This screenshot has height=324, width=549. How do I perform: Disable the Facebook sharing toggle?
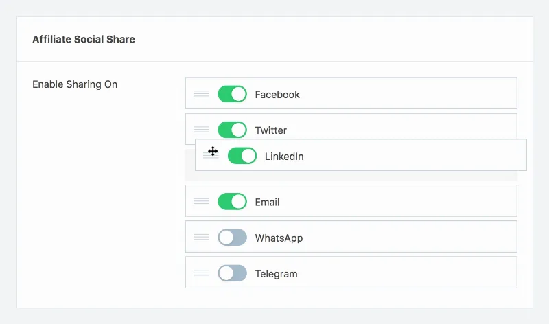point(232,94)
